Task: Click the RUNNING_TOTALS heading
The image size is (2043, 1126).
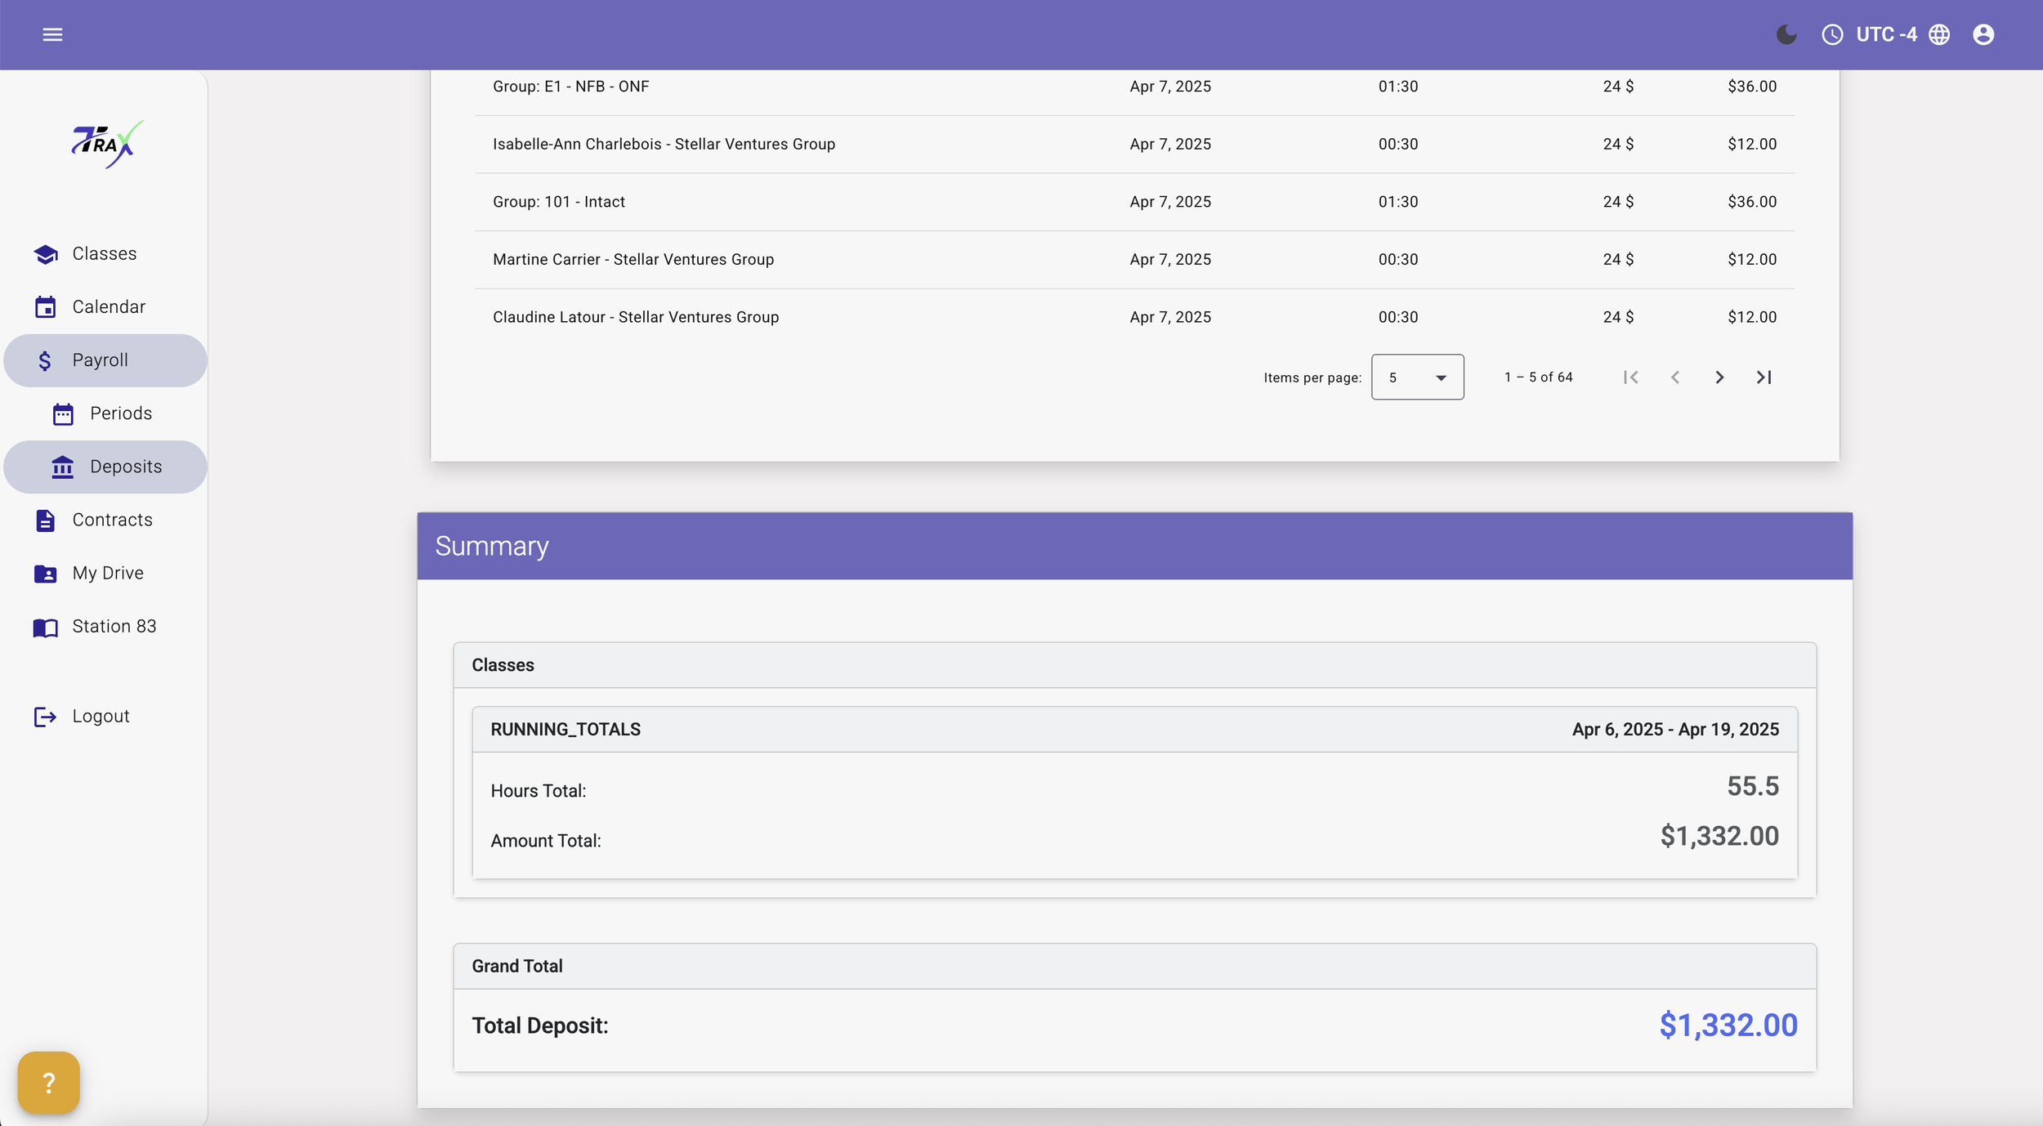Action: point(566,730)
